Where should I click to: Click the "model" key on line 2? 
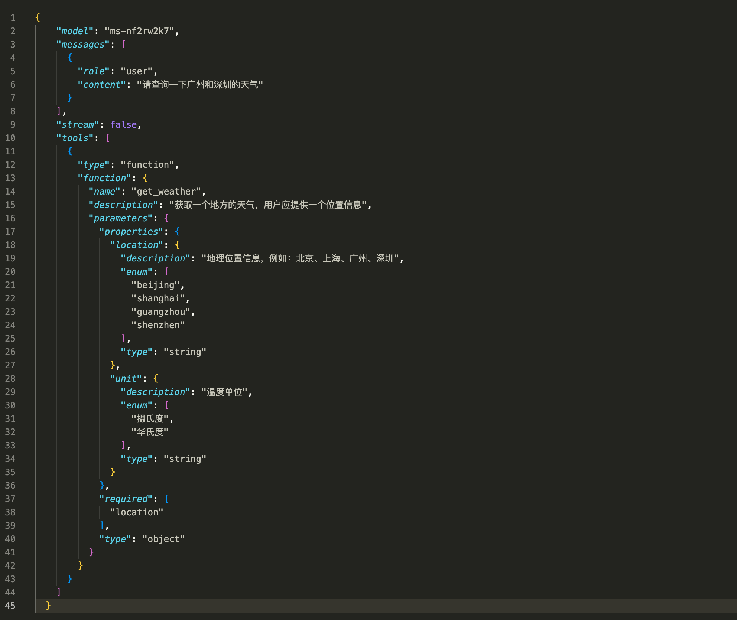point(75,31)
